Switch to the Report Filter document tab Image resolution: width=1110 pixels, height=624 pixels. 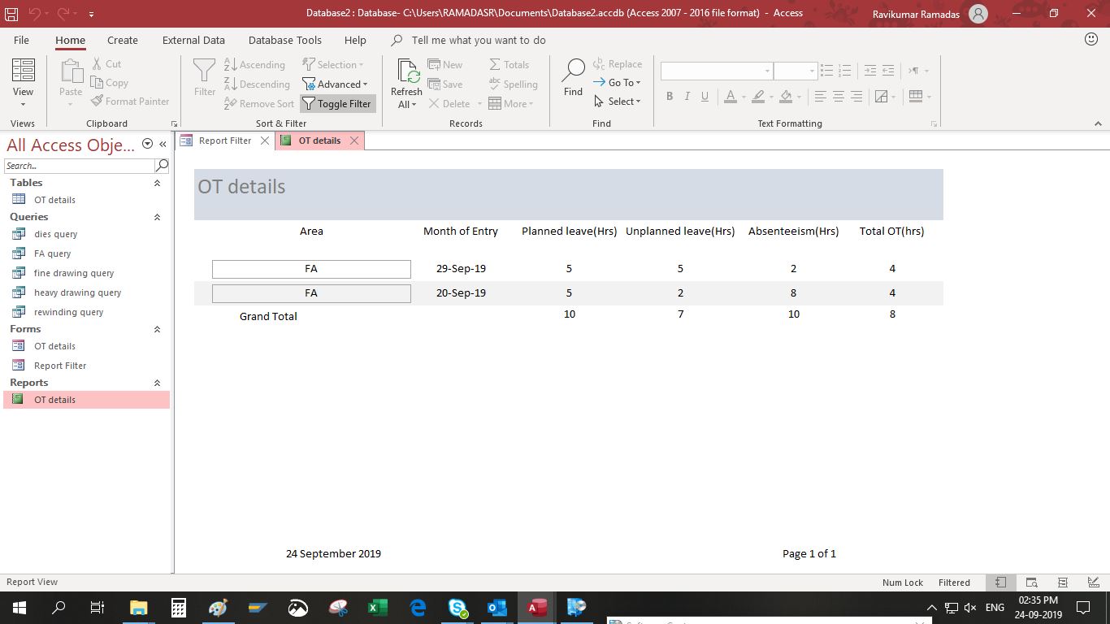click(x=225, y=141)
